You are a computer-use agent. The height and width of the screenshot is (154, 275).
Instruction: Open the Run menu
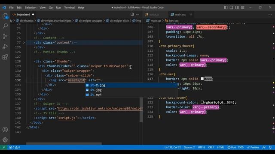(58, 8)
